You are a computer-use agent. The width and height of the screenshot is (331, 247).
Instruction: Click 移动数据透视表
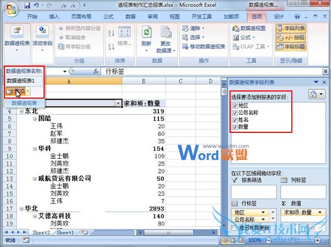(204, 47)
